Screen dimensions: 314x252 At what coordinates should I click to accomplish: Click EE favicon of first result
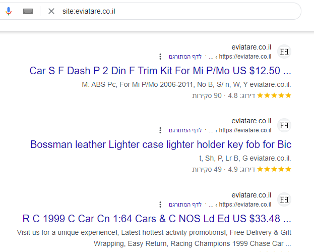(284, 52)
